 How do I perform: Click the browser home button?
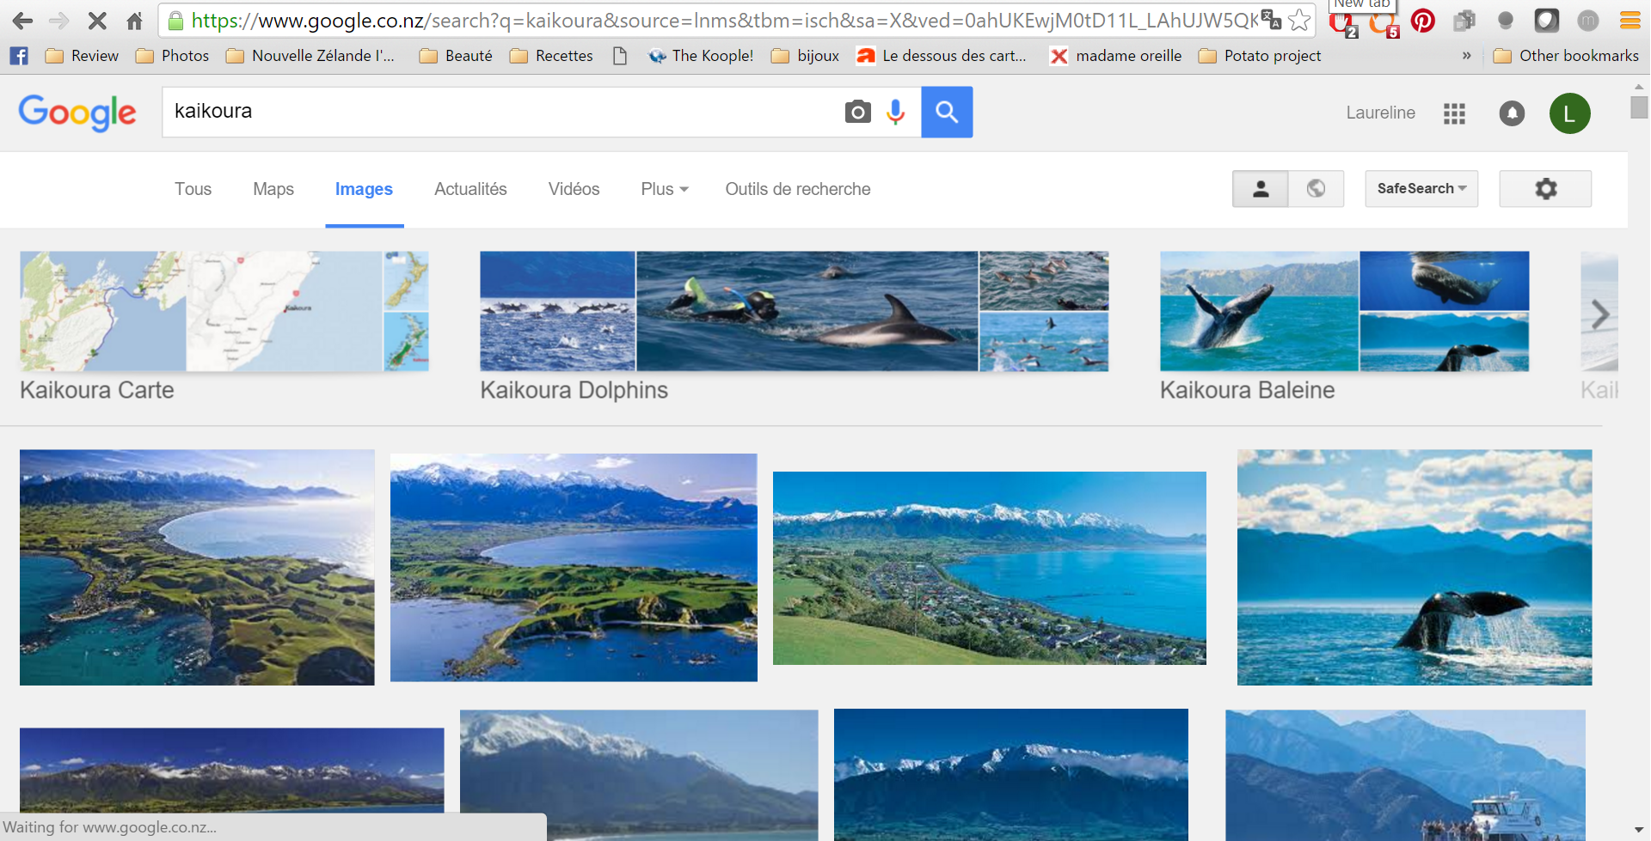tap(134, 21)
